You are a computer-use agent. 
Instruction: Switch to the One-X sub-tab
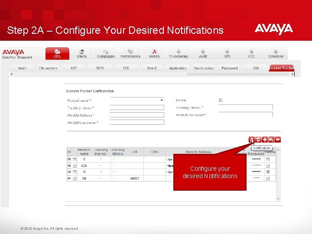[x=152, y=68]
